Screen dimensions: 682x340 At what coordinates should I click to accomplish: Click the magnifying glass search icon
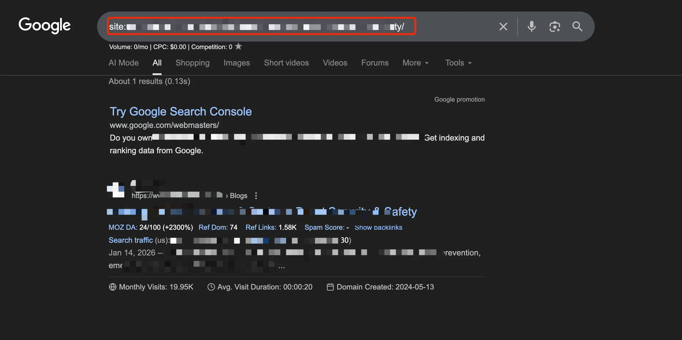click(x=577, y=27)
